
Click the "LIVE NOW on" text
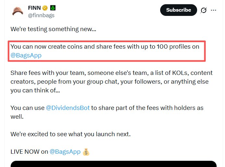point(29,151)
